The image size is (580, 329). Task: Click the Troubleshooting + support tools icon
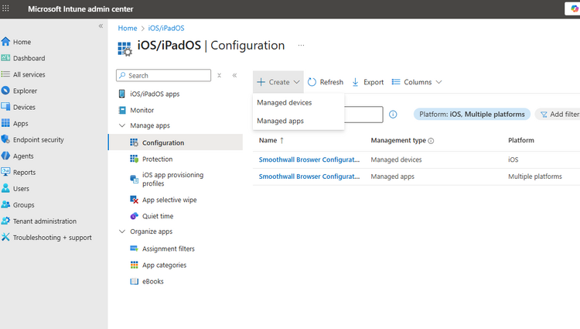point(5,237)
